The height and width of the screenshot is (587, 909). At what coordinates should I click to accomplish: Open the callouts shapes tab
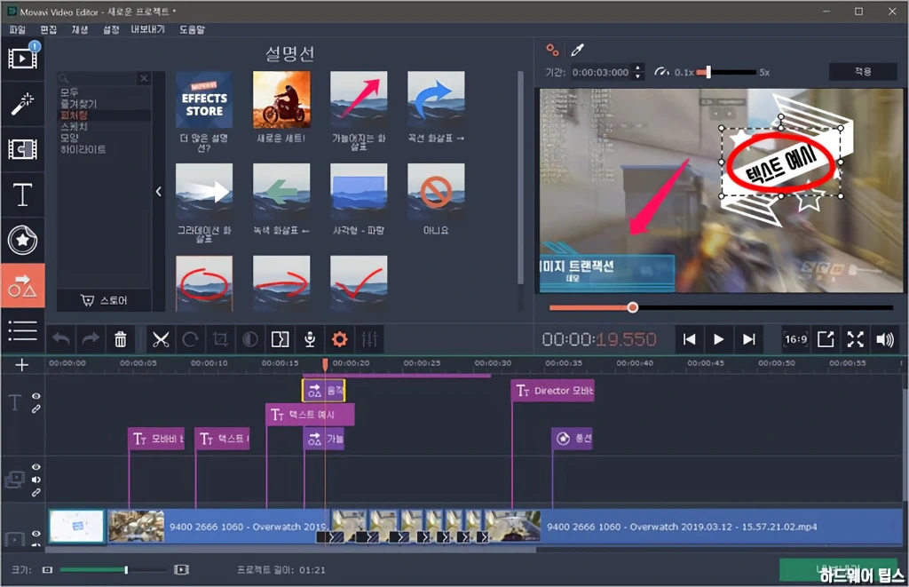click(x=22, y=285)
